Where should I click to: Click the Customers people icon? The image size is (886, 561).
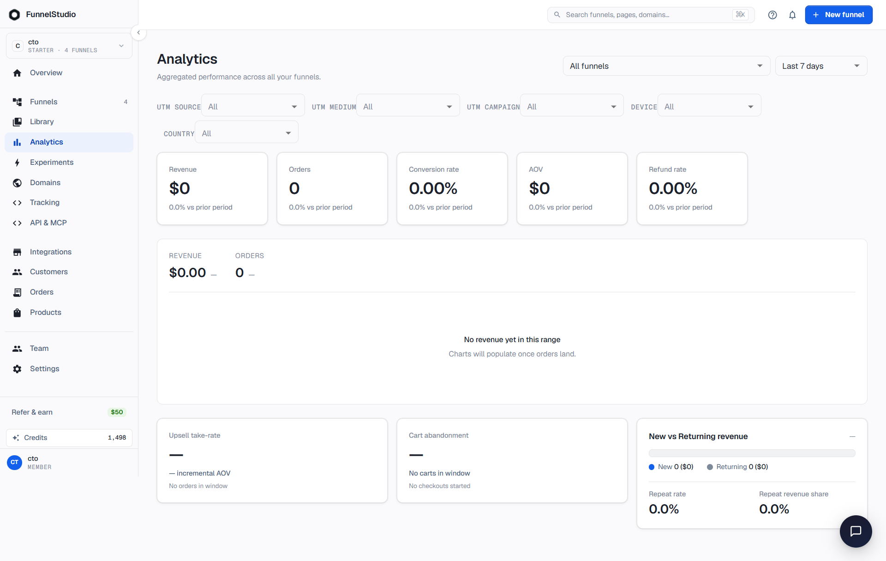pos(17,272)
